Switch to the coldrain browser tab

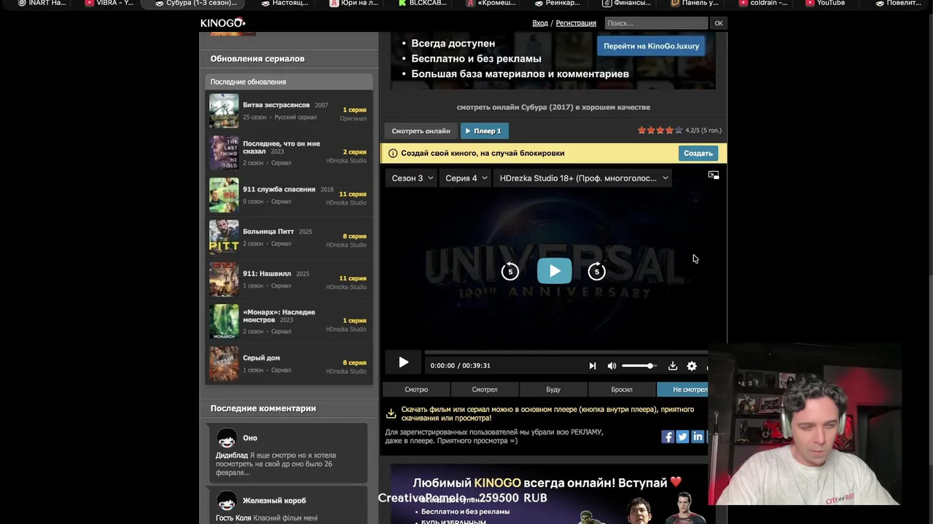[762, 3]
